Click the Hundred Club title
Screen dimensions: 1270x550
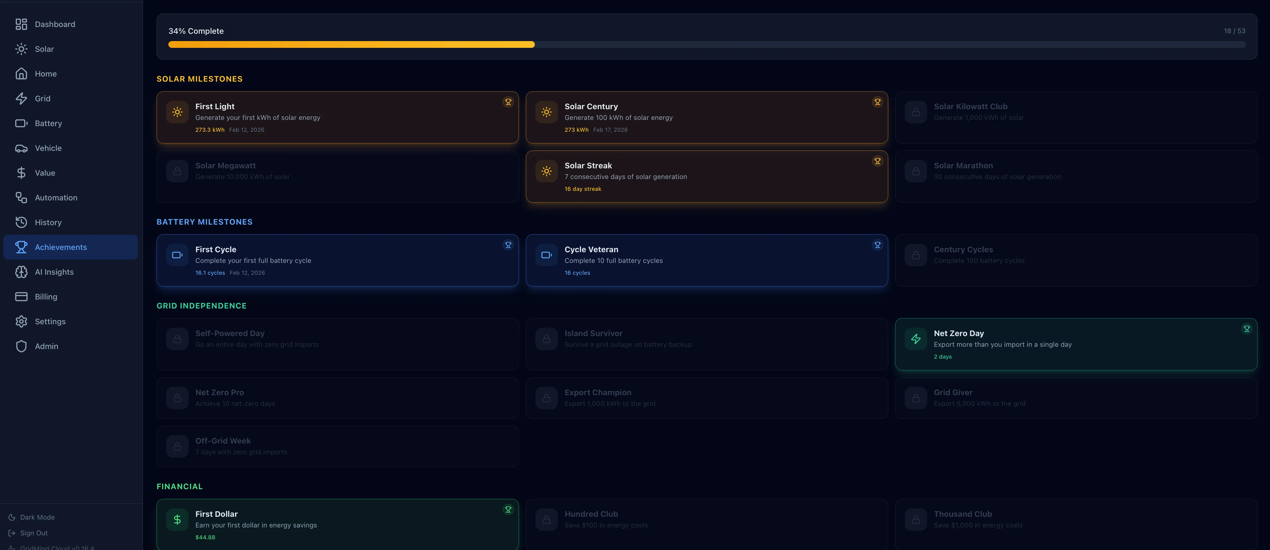point(591,514)
